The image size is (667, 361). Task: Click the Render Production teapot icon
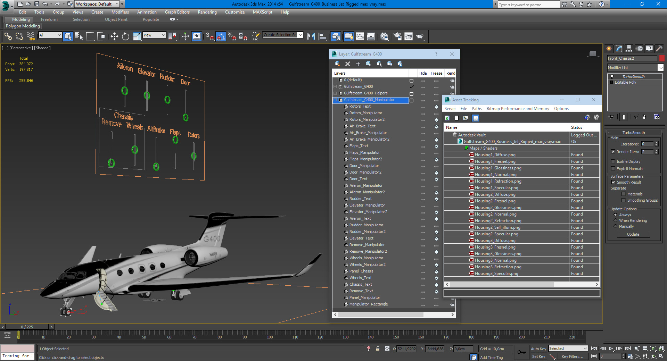click(x=420, y=36)
